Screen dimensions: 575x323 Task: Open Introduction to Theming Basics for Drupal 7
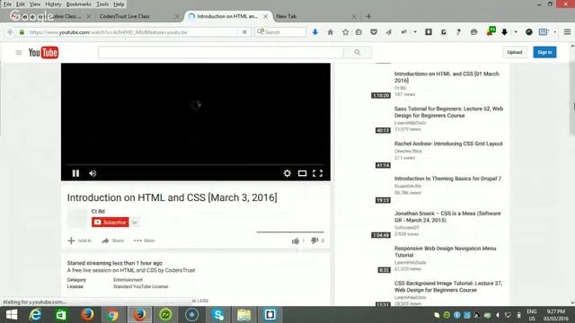click(447, 179)
